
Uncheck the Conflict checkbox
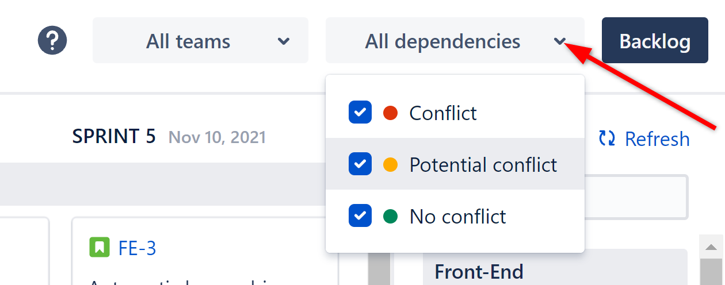360,113
